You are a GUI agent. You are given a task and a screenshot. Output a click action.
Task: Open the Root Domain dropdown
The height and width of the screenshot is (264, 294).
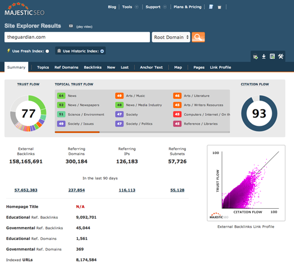point(171,37)
